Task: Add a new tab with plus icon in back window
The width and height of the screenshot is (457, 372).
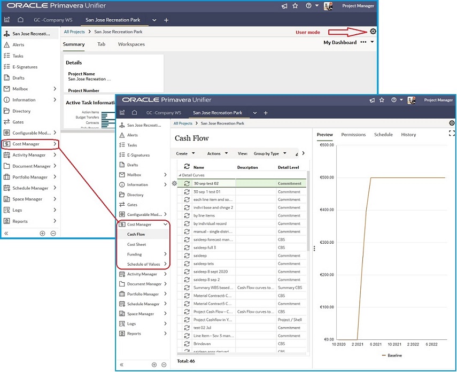Action: [x=166, y=20]
